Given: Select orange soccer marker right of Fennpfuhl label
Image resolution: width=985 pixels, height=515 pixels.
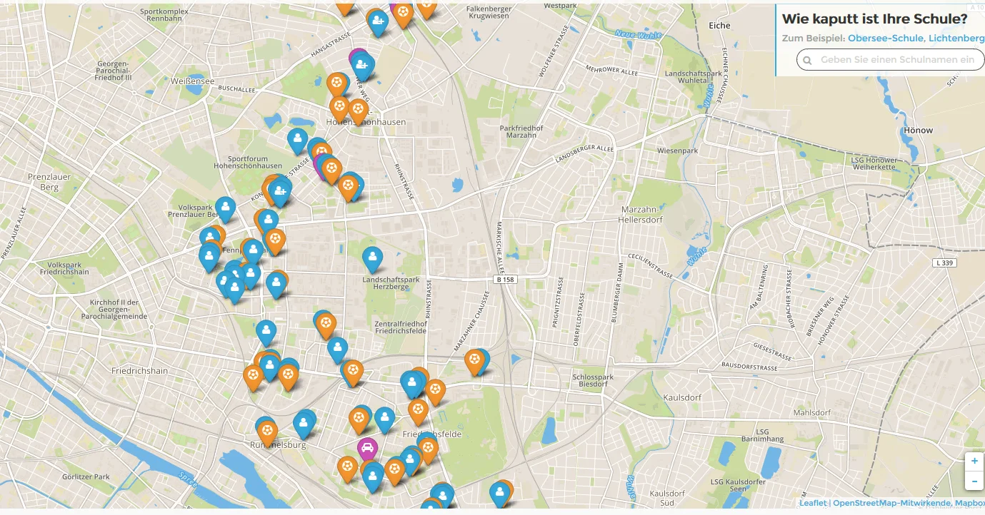Looking at the screenshot, I should pyautogui.click(x=274, y=240).
